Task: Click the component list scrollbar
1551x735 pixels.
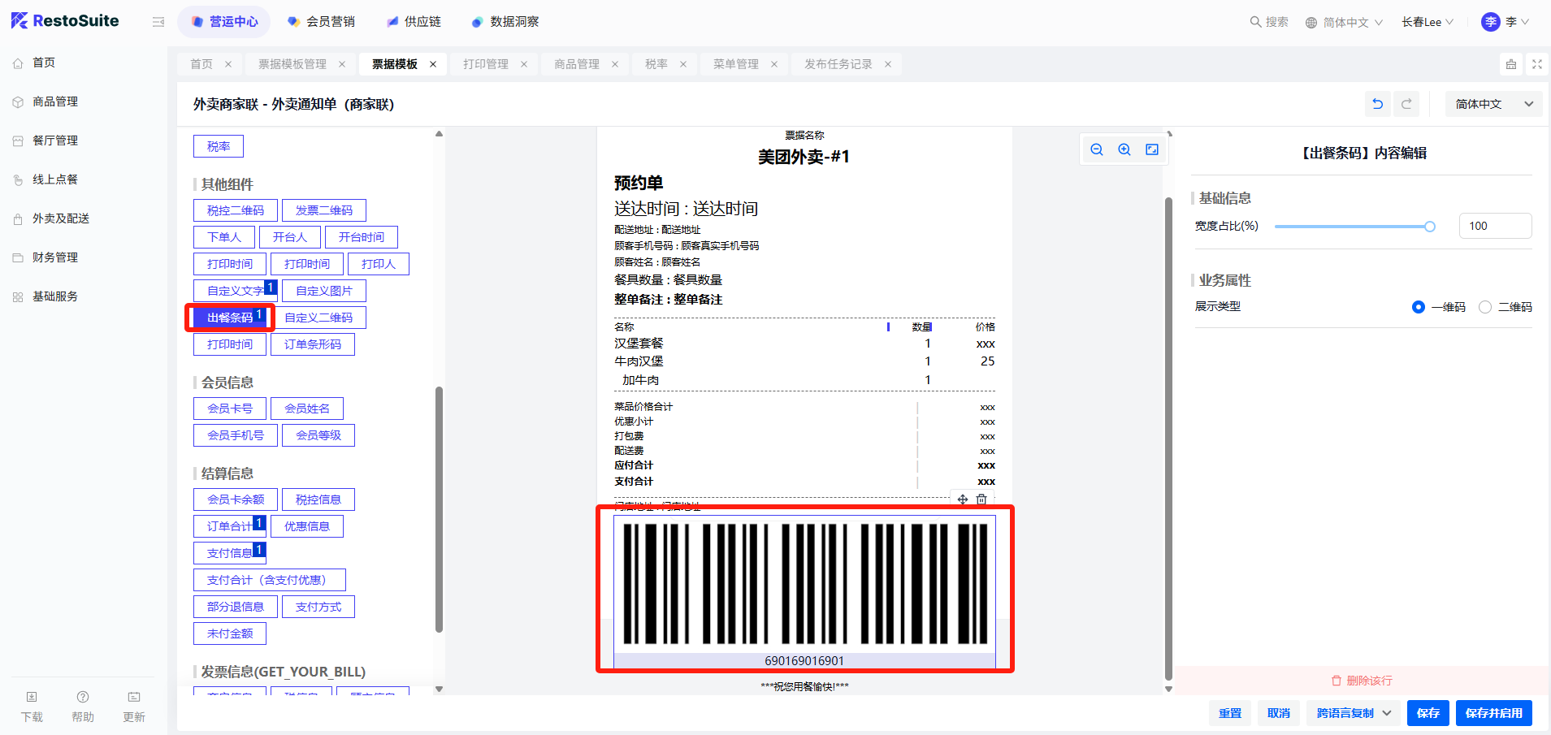Action: 439,508
